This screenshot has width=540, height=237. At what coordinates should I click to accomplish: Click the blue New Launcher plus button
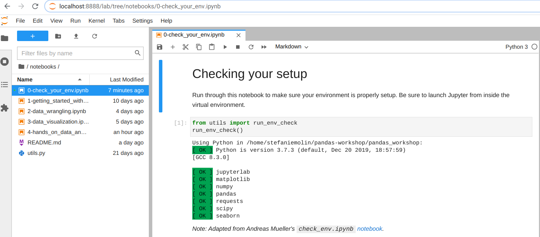click(33, 36)
